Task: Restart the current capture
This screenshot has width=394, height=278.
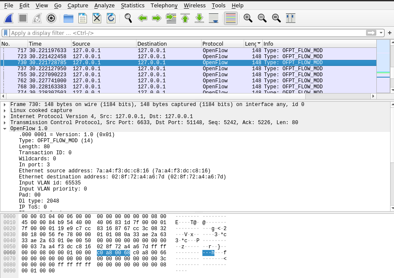Action: coord(37,18)
